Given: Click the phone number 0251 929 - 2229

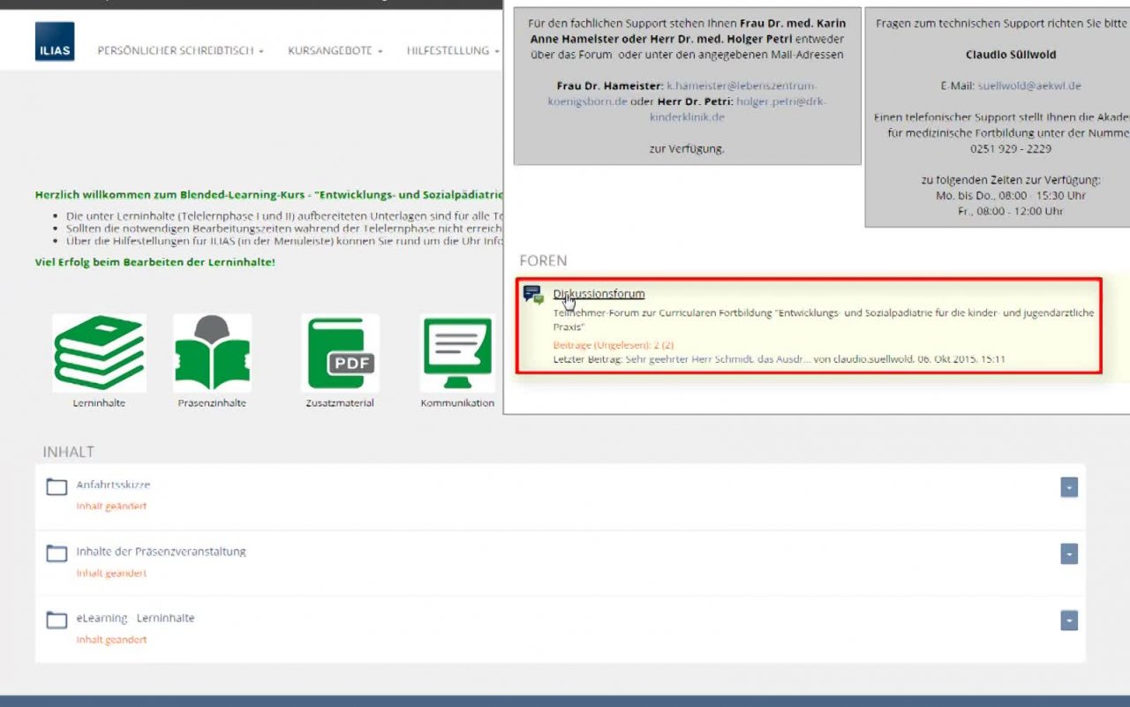Looking at the screenshot, I should click(x=1010, y=148).
